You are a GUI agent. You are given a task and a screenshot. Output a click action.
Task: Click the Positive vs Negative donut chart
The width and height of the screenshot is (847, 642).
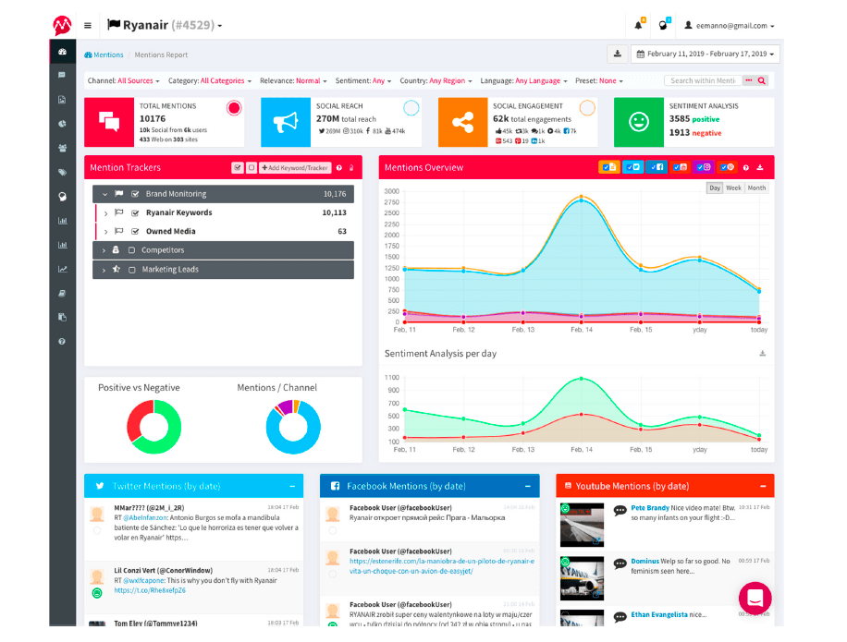click(x=153, y=427)
